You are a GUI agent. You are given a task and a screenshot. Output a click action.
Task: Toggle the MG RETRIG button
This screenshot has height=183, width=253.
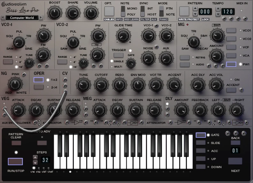coord(185,57)
